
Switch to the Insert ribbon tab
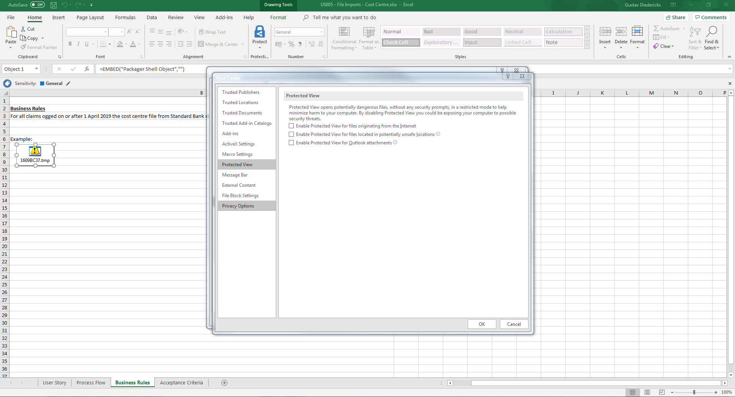[x=59, y=17]
